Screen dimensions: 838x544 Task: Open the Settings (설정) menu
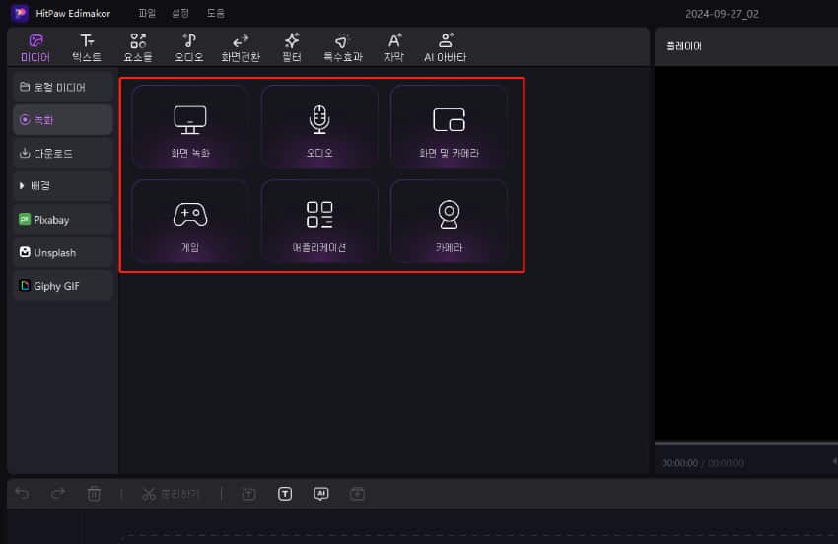(180, 14)
